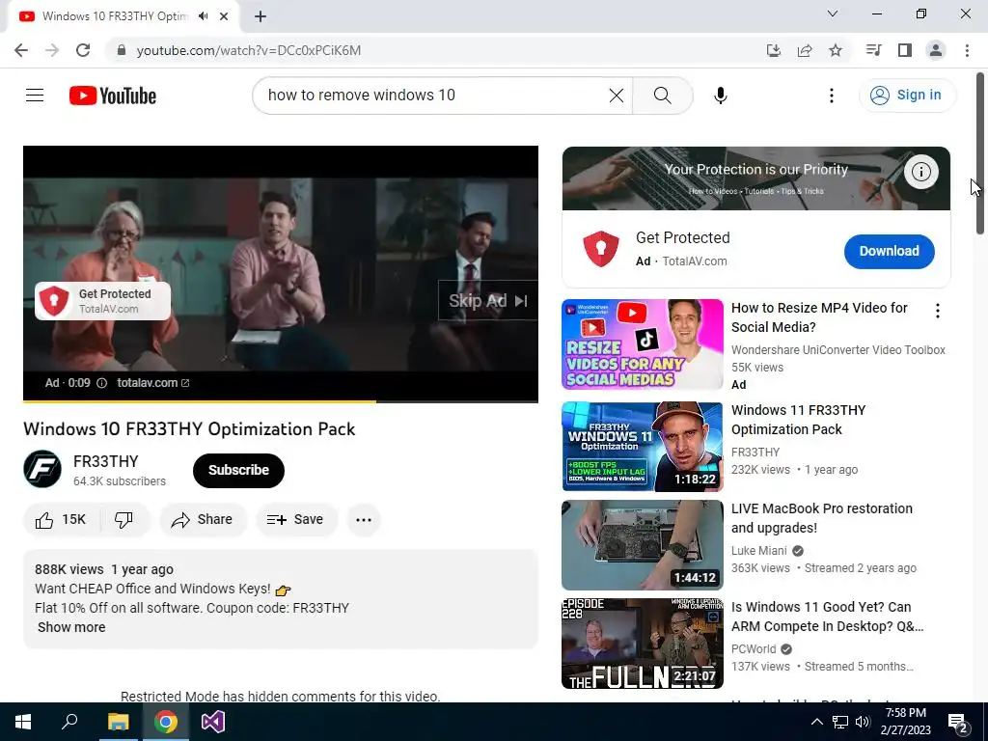Mute the tab using its speaker icon
The image size is (988, 741).
click(x=203, y=16)
